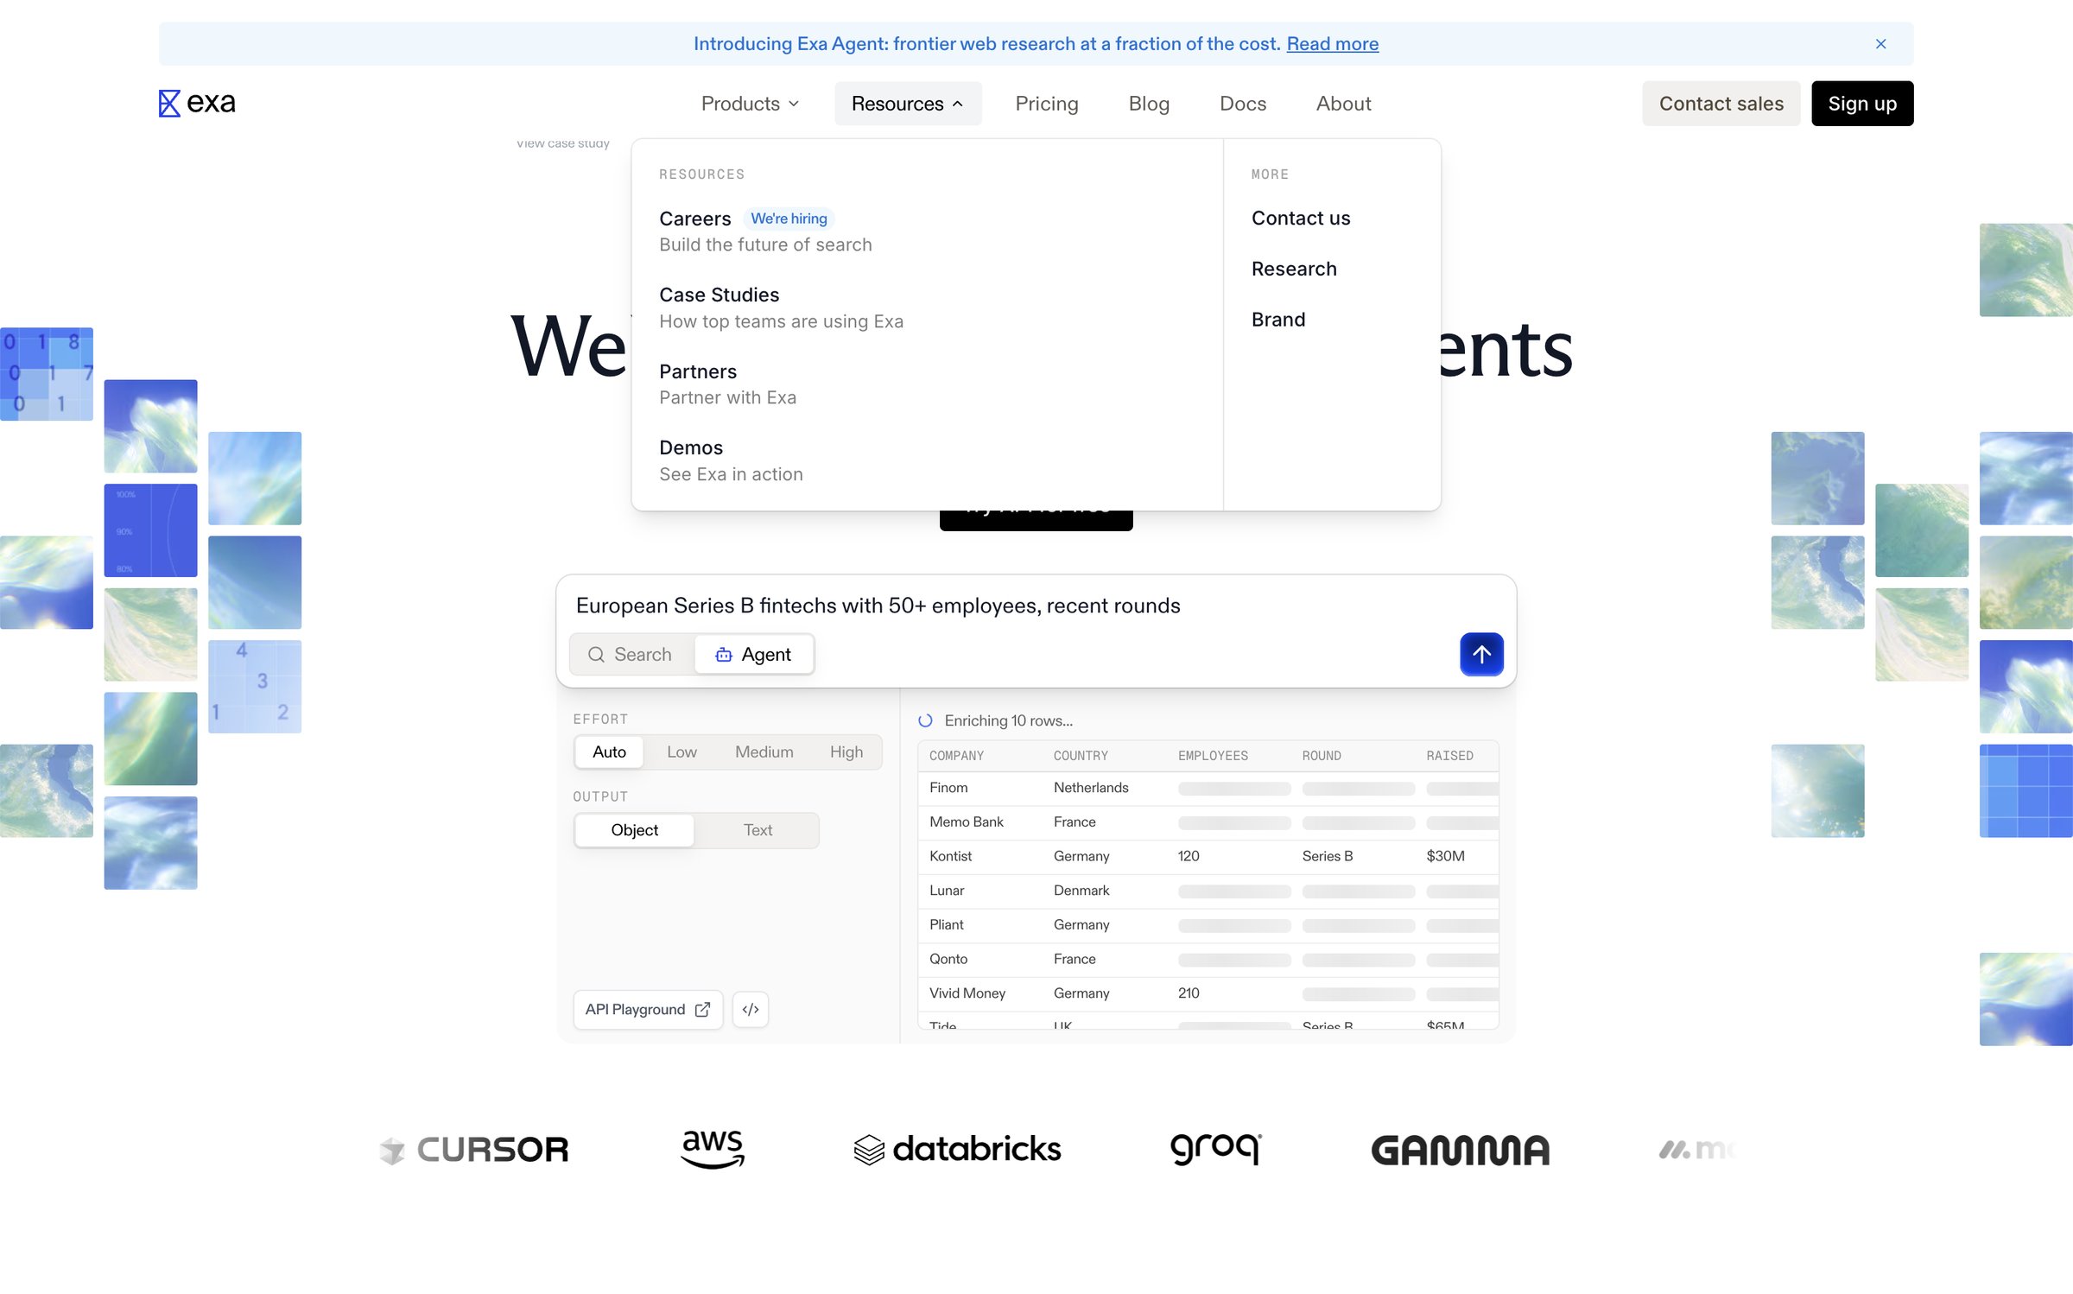Image resolution: width=2073 pixels, height=1294 pixels.
Task: Click the AWS customer logo
Action: (712, 1149)
